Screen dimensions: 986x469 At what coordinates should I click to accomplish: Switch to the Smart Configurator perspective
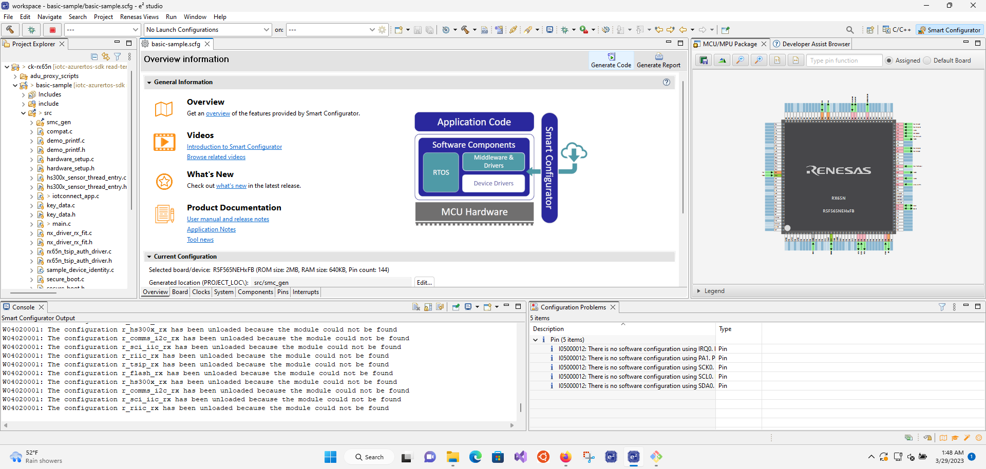pos(950,30)
